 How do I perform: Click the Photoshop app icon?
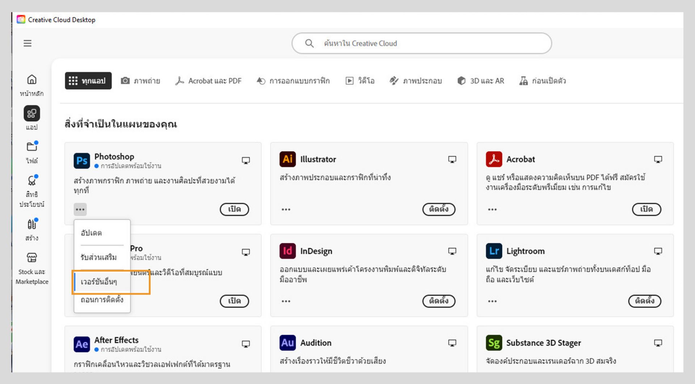click(82, 161)
